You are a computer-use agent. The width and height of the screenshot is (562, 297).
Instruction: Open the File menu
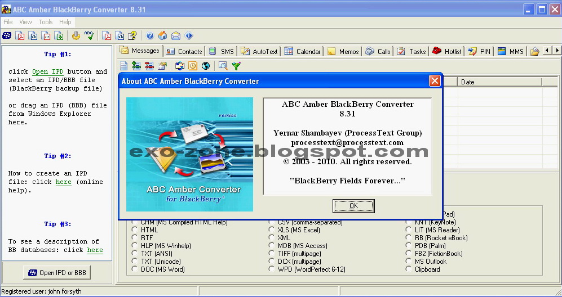point(8,22)
